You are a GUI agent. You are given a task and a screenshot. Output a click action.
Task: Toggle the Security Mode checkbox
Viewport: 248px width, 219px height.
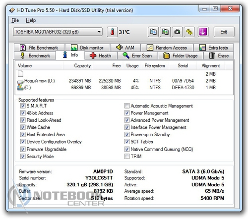pos(23,156)
